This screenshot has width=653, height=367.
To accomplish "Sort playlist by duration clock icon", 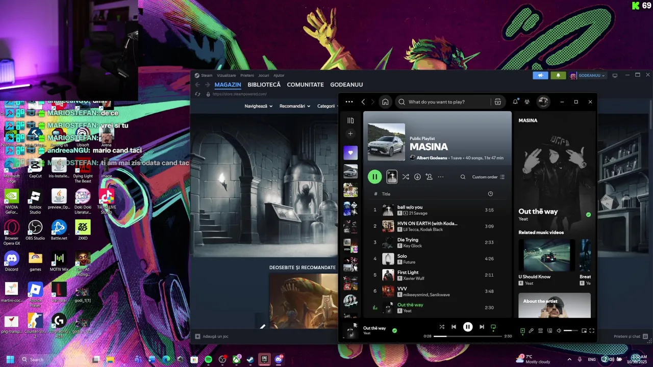I will pos(490,194).
